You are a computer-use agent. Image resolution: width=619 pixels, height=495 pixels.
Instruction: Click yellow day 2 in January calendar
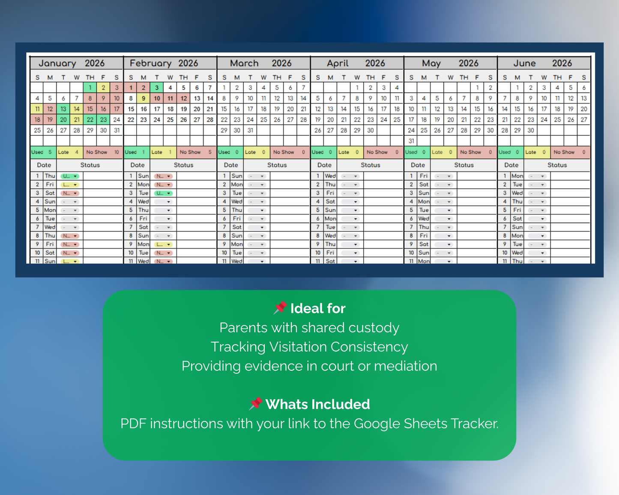pyautogui.click(x=103, y=88)
